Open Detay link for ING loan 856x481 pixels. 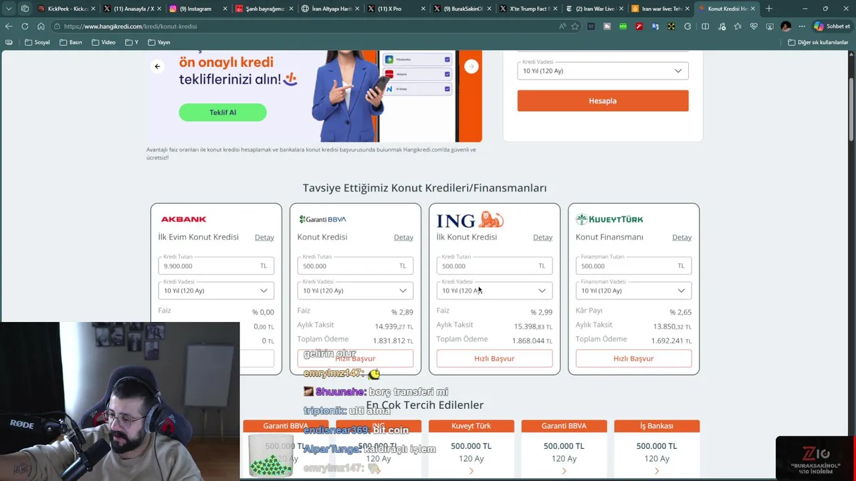(x=542, y=237)
